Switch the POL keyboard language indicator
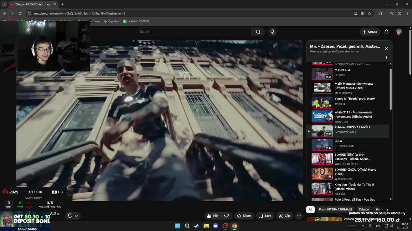This screenshot has height=231, width=412. click(378, 226)
